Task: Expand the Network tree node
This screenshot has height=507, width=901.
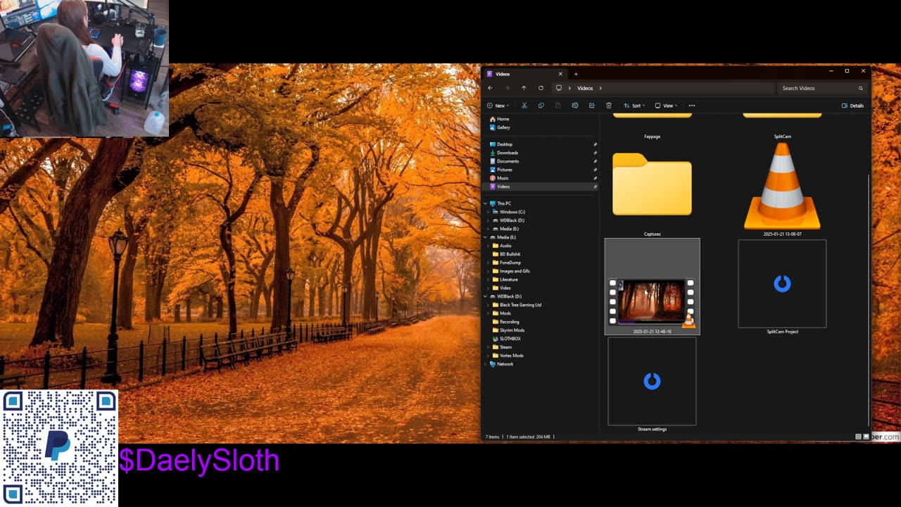Action: 485,364
